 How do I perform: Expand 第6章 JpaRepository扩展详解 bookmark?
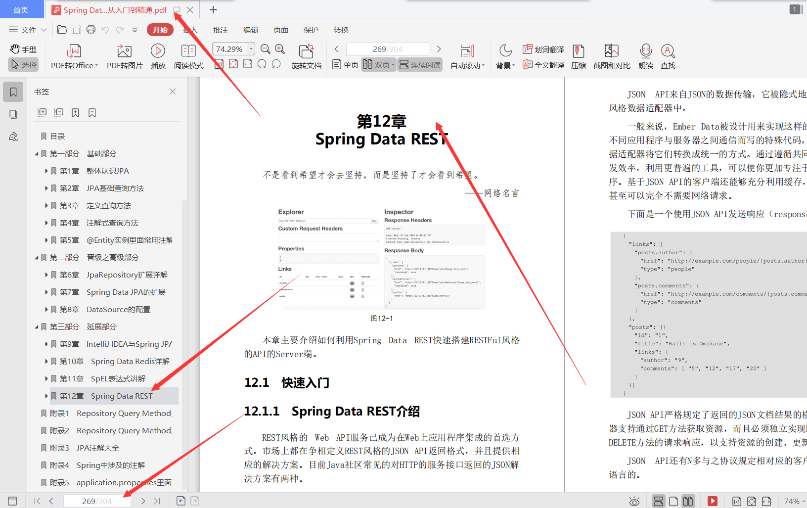[x=46, y=275]
